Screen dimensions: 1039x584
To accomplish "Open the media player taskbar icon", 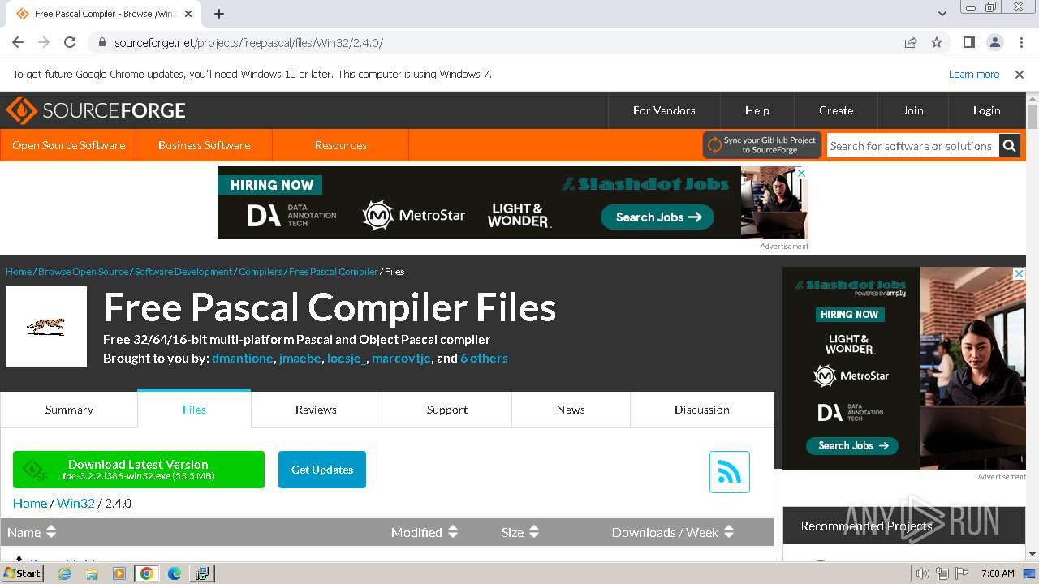I will 119,573.
